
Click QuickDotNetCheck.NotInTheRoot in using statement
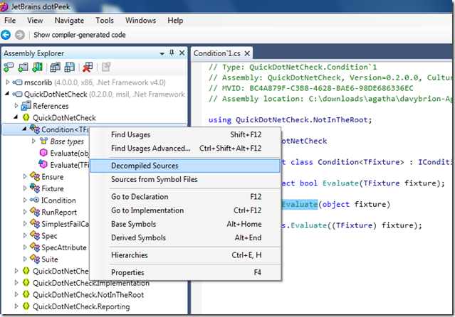[302, 120]
